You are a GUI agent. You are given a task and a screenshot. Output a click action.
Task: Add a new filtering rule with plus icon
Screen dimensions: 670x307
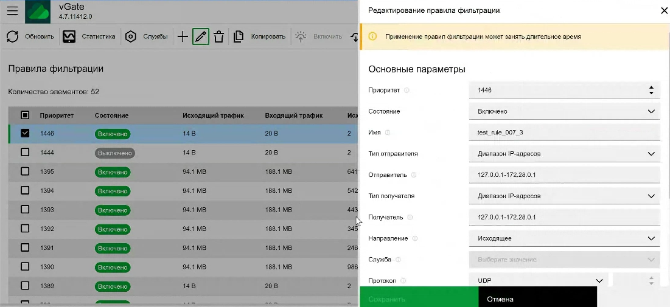click(x=183, y=36)
